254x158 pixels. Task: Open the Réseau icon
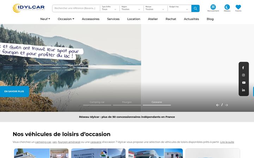[227, 8]
